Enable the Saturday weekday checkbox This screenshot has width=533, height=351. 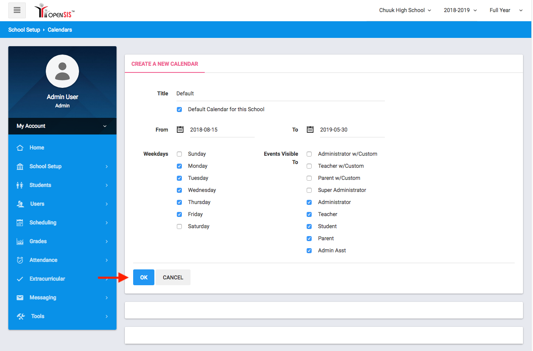tap(179, 227)
